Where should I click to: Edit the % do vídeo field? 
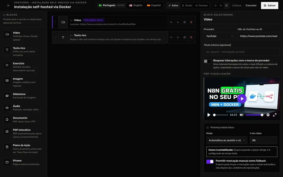tap(263, 140)
